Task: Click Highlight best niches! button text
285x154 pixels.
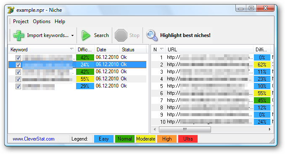Action: point(185,35)
